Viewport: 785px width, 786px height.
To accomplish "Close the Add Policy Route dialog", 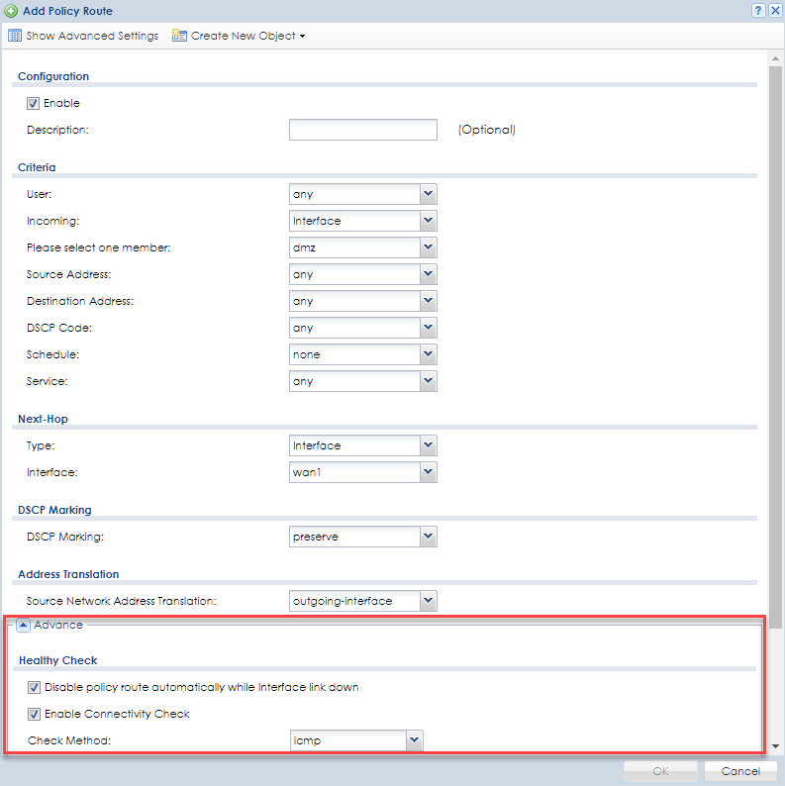I will [x=774, y=10].
